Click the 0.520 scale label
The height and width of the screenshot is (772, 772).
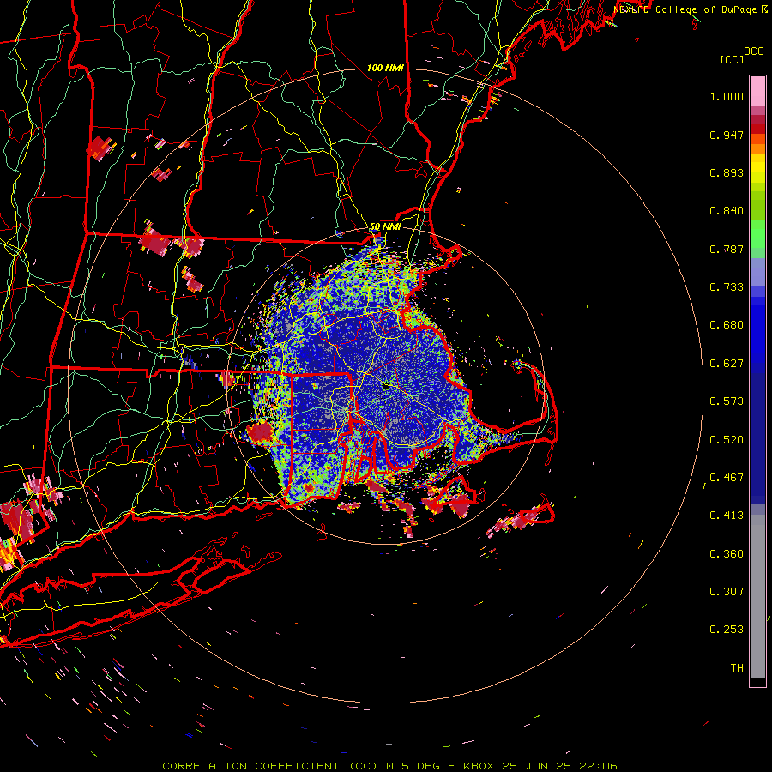coord(727,440)
